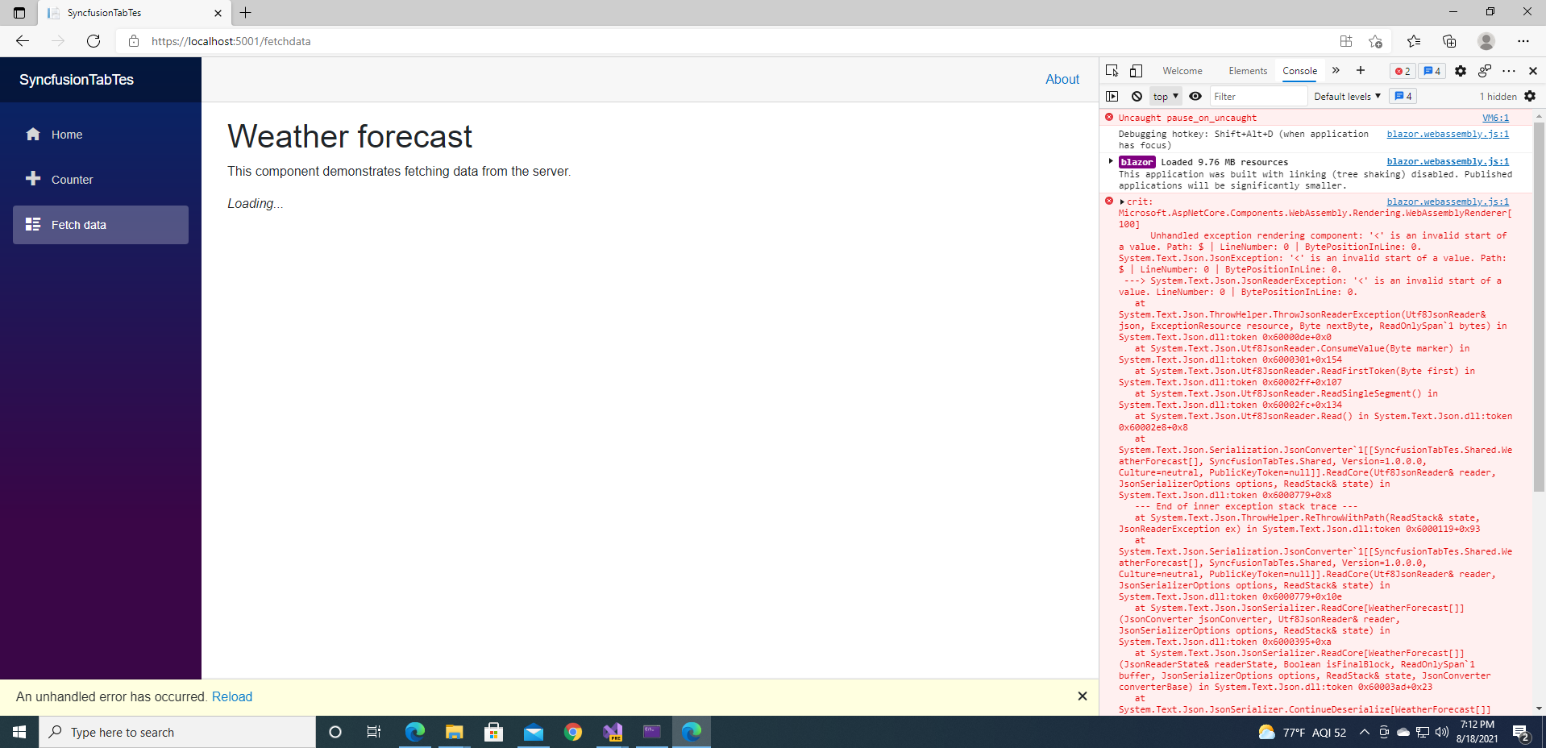Expand the crit error message details

pos(1122,202)
